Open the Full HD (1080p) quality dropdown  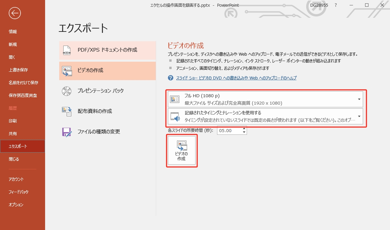pyautogui.click(x=359, y=99)
